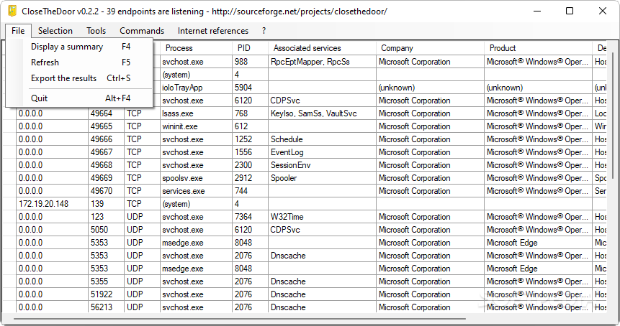
Task: Select the spoolsv.exe process cell
Action: pos(196,178)
